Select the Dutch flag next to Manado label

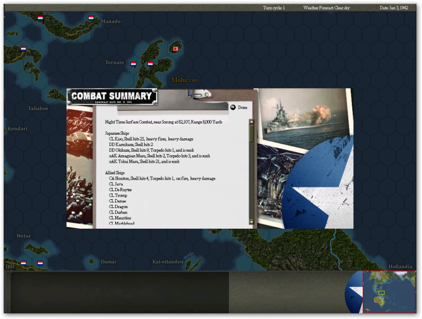[91, 18]
